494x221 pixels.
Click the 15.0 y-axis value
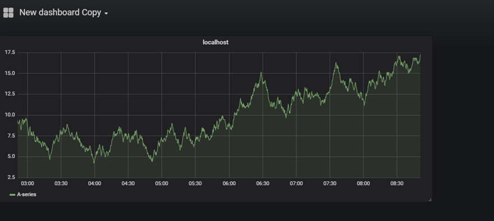tap(10, 73)
